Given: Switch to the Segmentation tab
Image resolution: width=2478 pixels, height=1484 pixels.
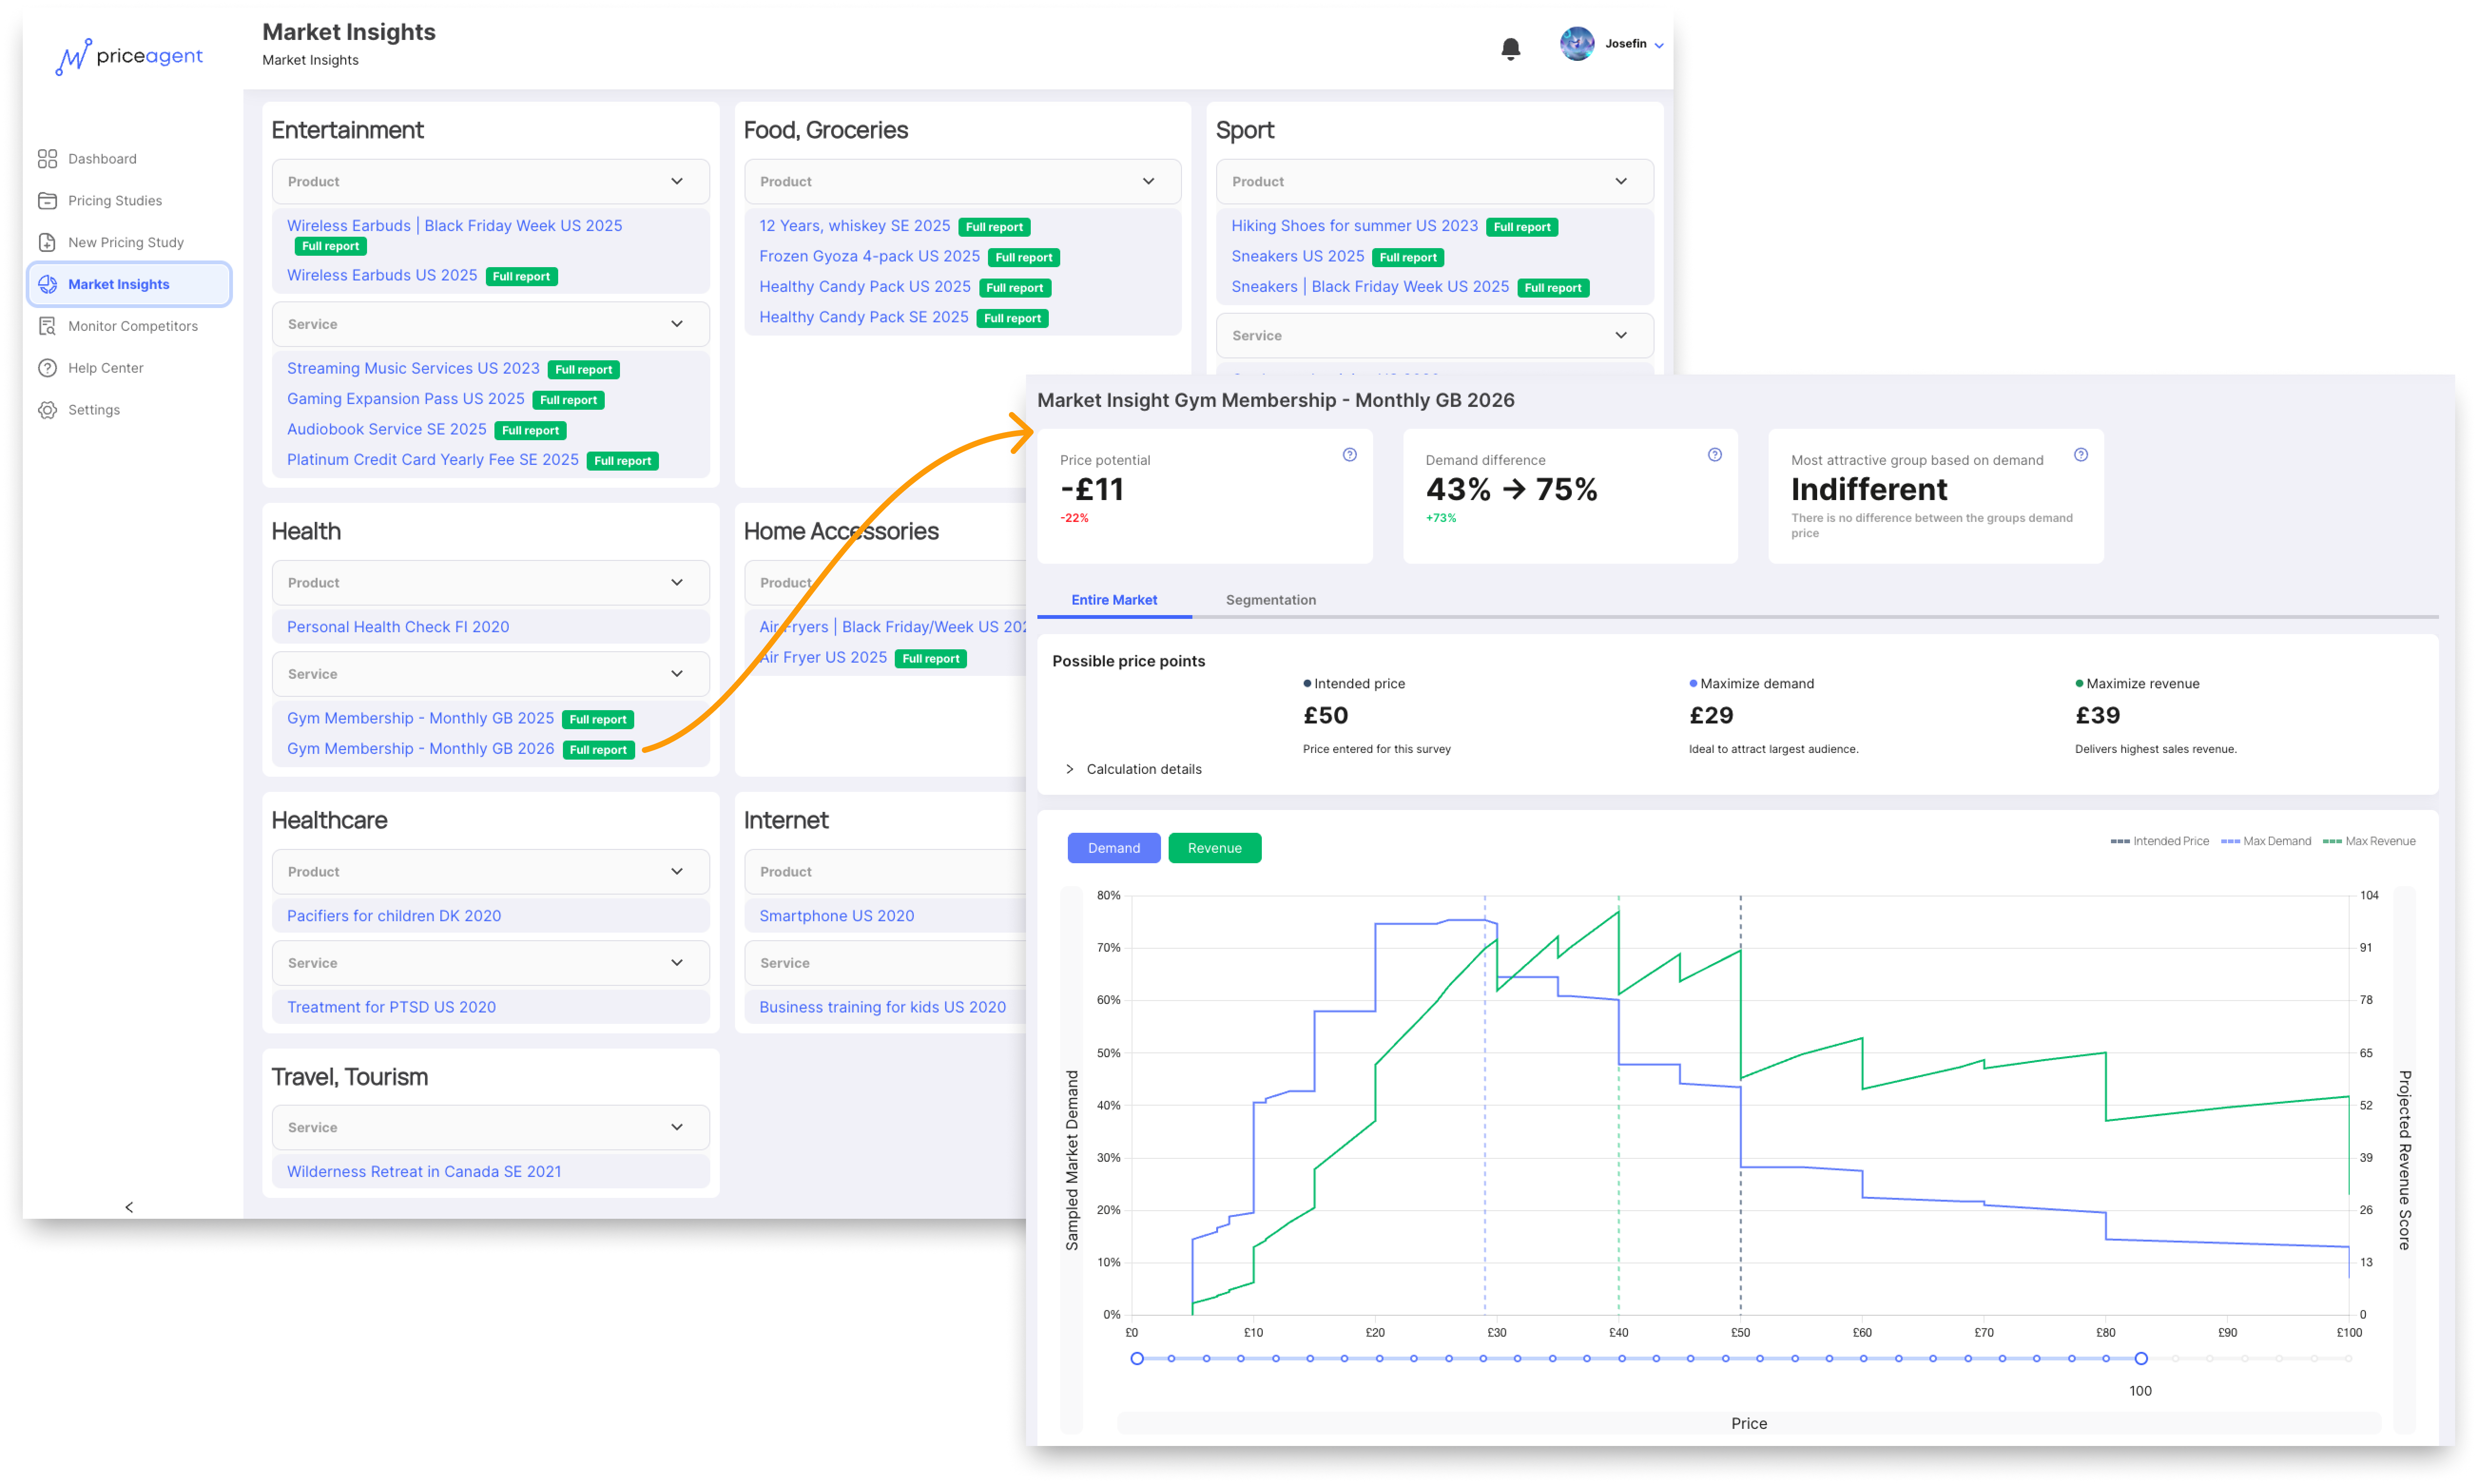Looking at the screenshot, I should point(1270,600).
